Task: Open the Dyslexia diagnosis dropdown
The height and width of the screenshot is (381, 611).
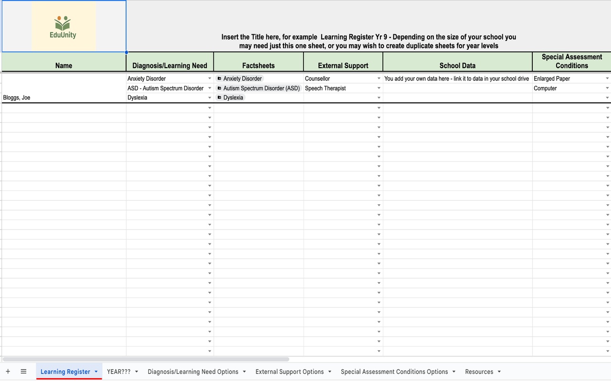Action: tap(210, 98)
